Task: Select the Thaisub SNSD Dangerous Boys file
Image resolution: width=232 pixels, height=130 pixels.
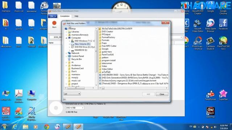Action: tap(134, 83)
